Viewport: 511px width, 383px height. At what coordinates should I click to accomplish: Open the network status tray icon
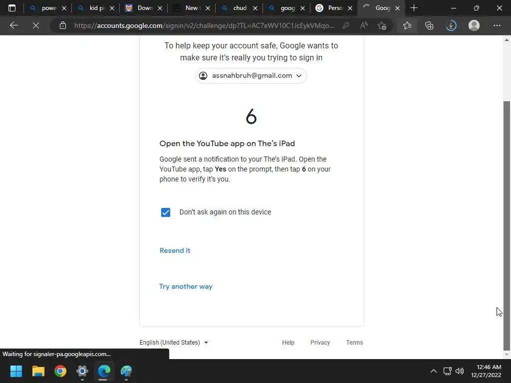[447, 371]
